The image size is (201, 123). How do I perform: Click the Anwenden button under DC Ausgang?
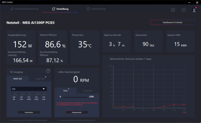29,112
